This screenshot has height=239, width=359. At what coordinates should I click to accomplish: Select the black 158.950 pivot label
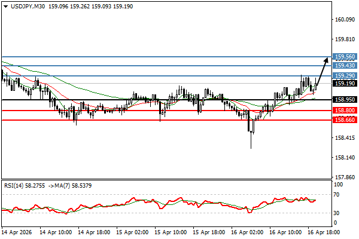point(344,100)
